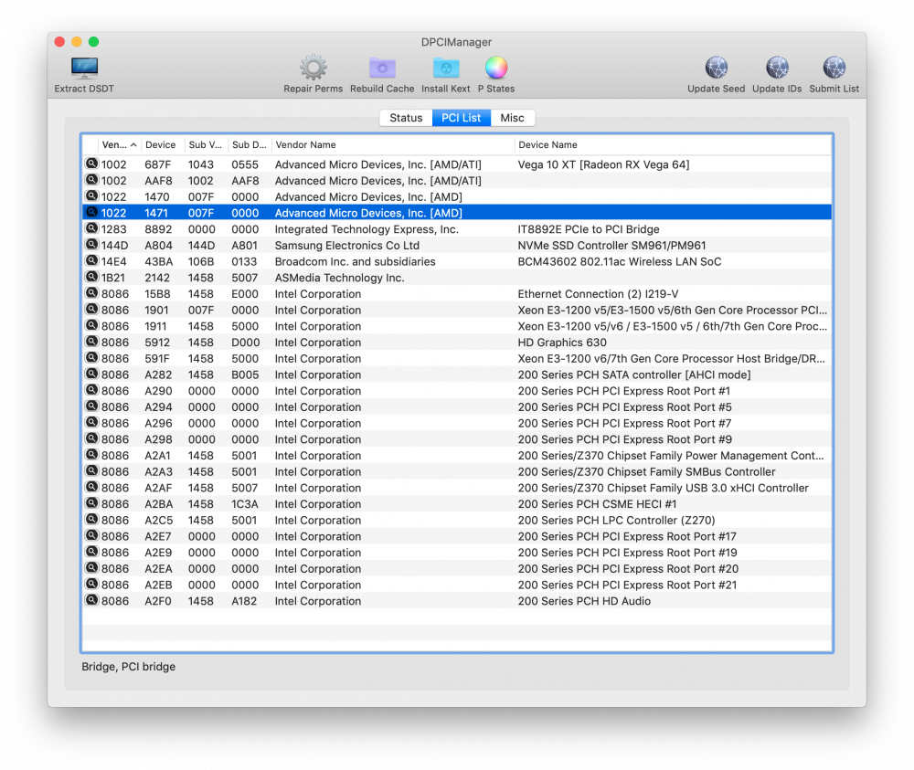914x770 pixels.
Task: Sort by the Vendor Name column header
Action: click(393, 145)
